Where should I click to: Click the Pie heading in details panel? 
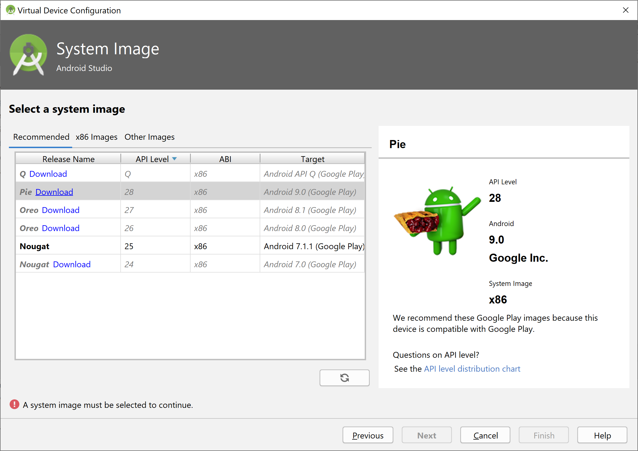[x=398, y=144]
